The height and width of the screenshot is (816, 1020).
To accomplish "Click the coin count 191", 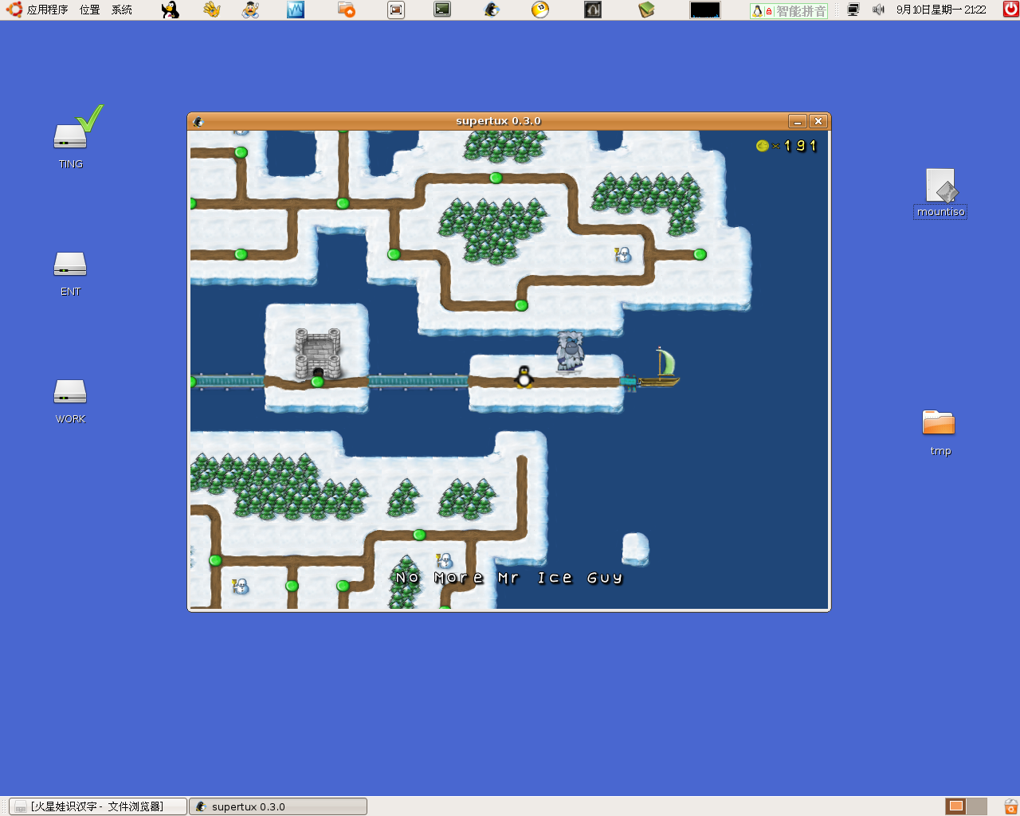I will [801, 146].
